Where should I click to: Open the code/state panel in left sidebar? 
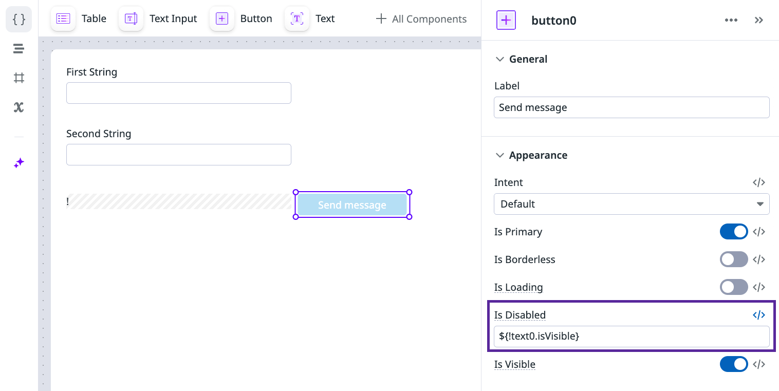coord(18,19)
